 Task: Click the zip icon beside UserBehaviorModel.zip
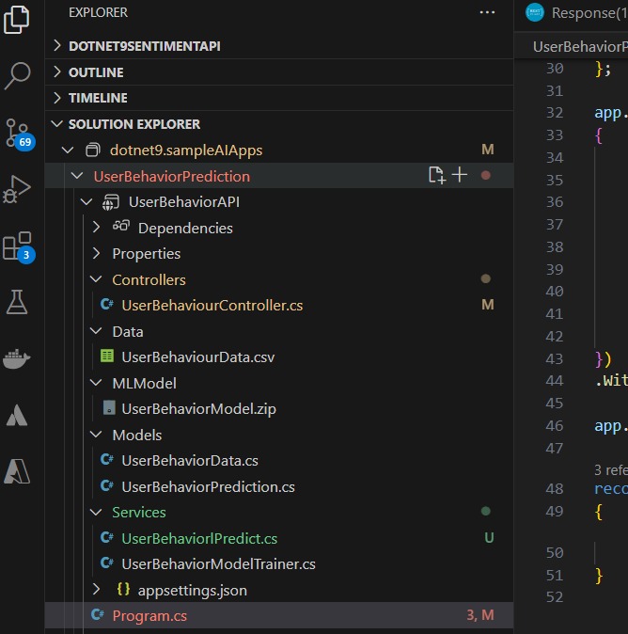click(109, 407)
